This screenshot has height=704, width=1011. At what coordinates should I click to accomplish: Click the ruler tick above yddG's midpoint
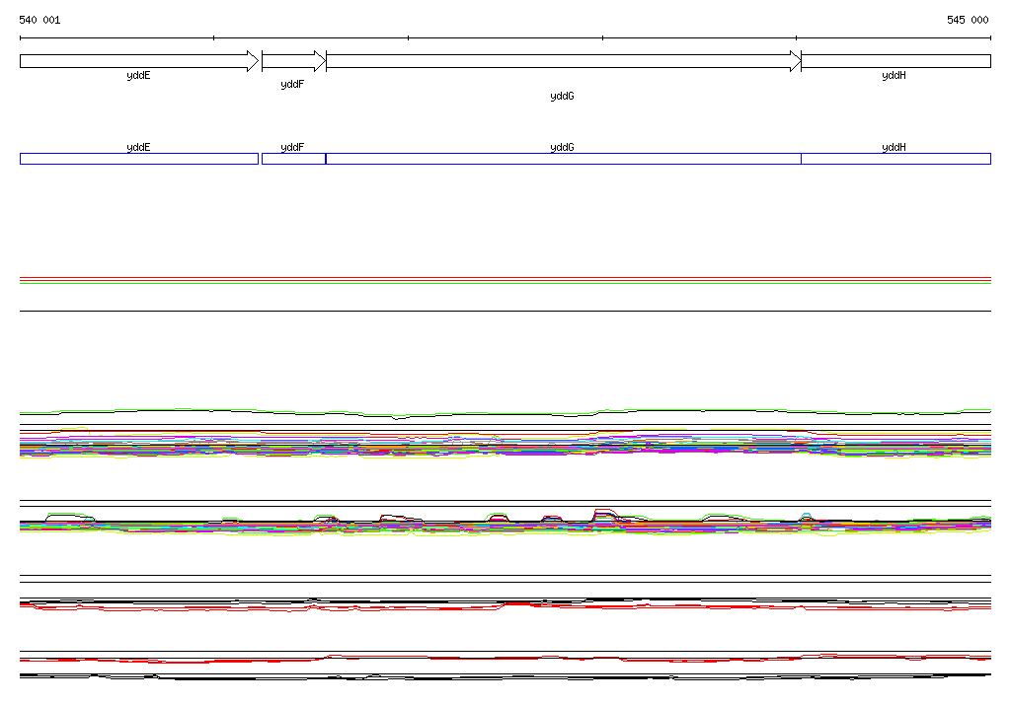point(602,38)
